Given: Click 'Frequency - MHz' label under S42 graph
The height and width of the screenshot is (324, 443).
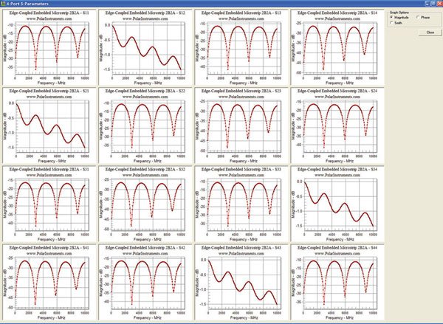Looking at the screenshot, I should coord(147,317).
